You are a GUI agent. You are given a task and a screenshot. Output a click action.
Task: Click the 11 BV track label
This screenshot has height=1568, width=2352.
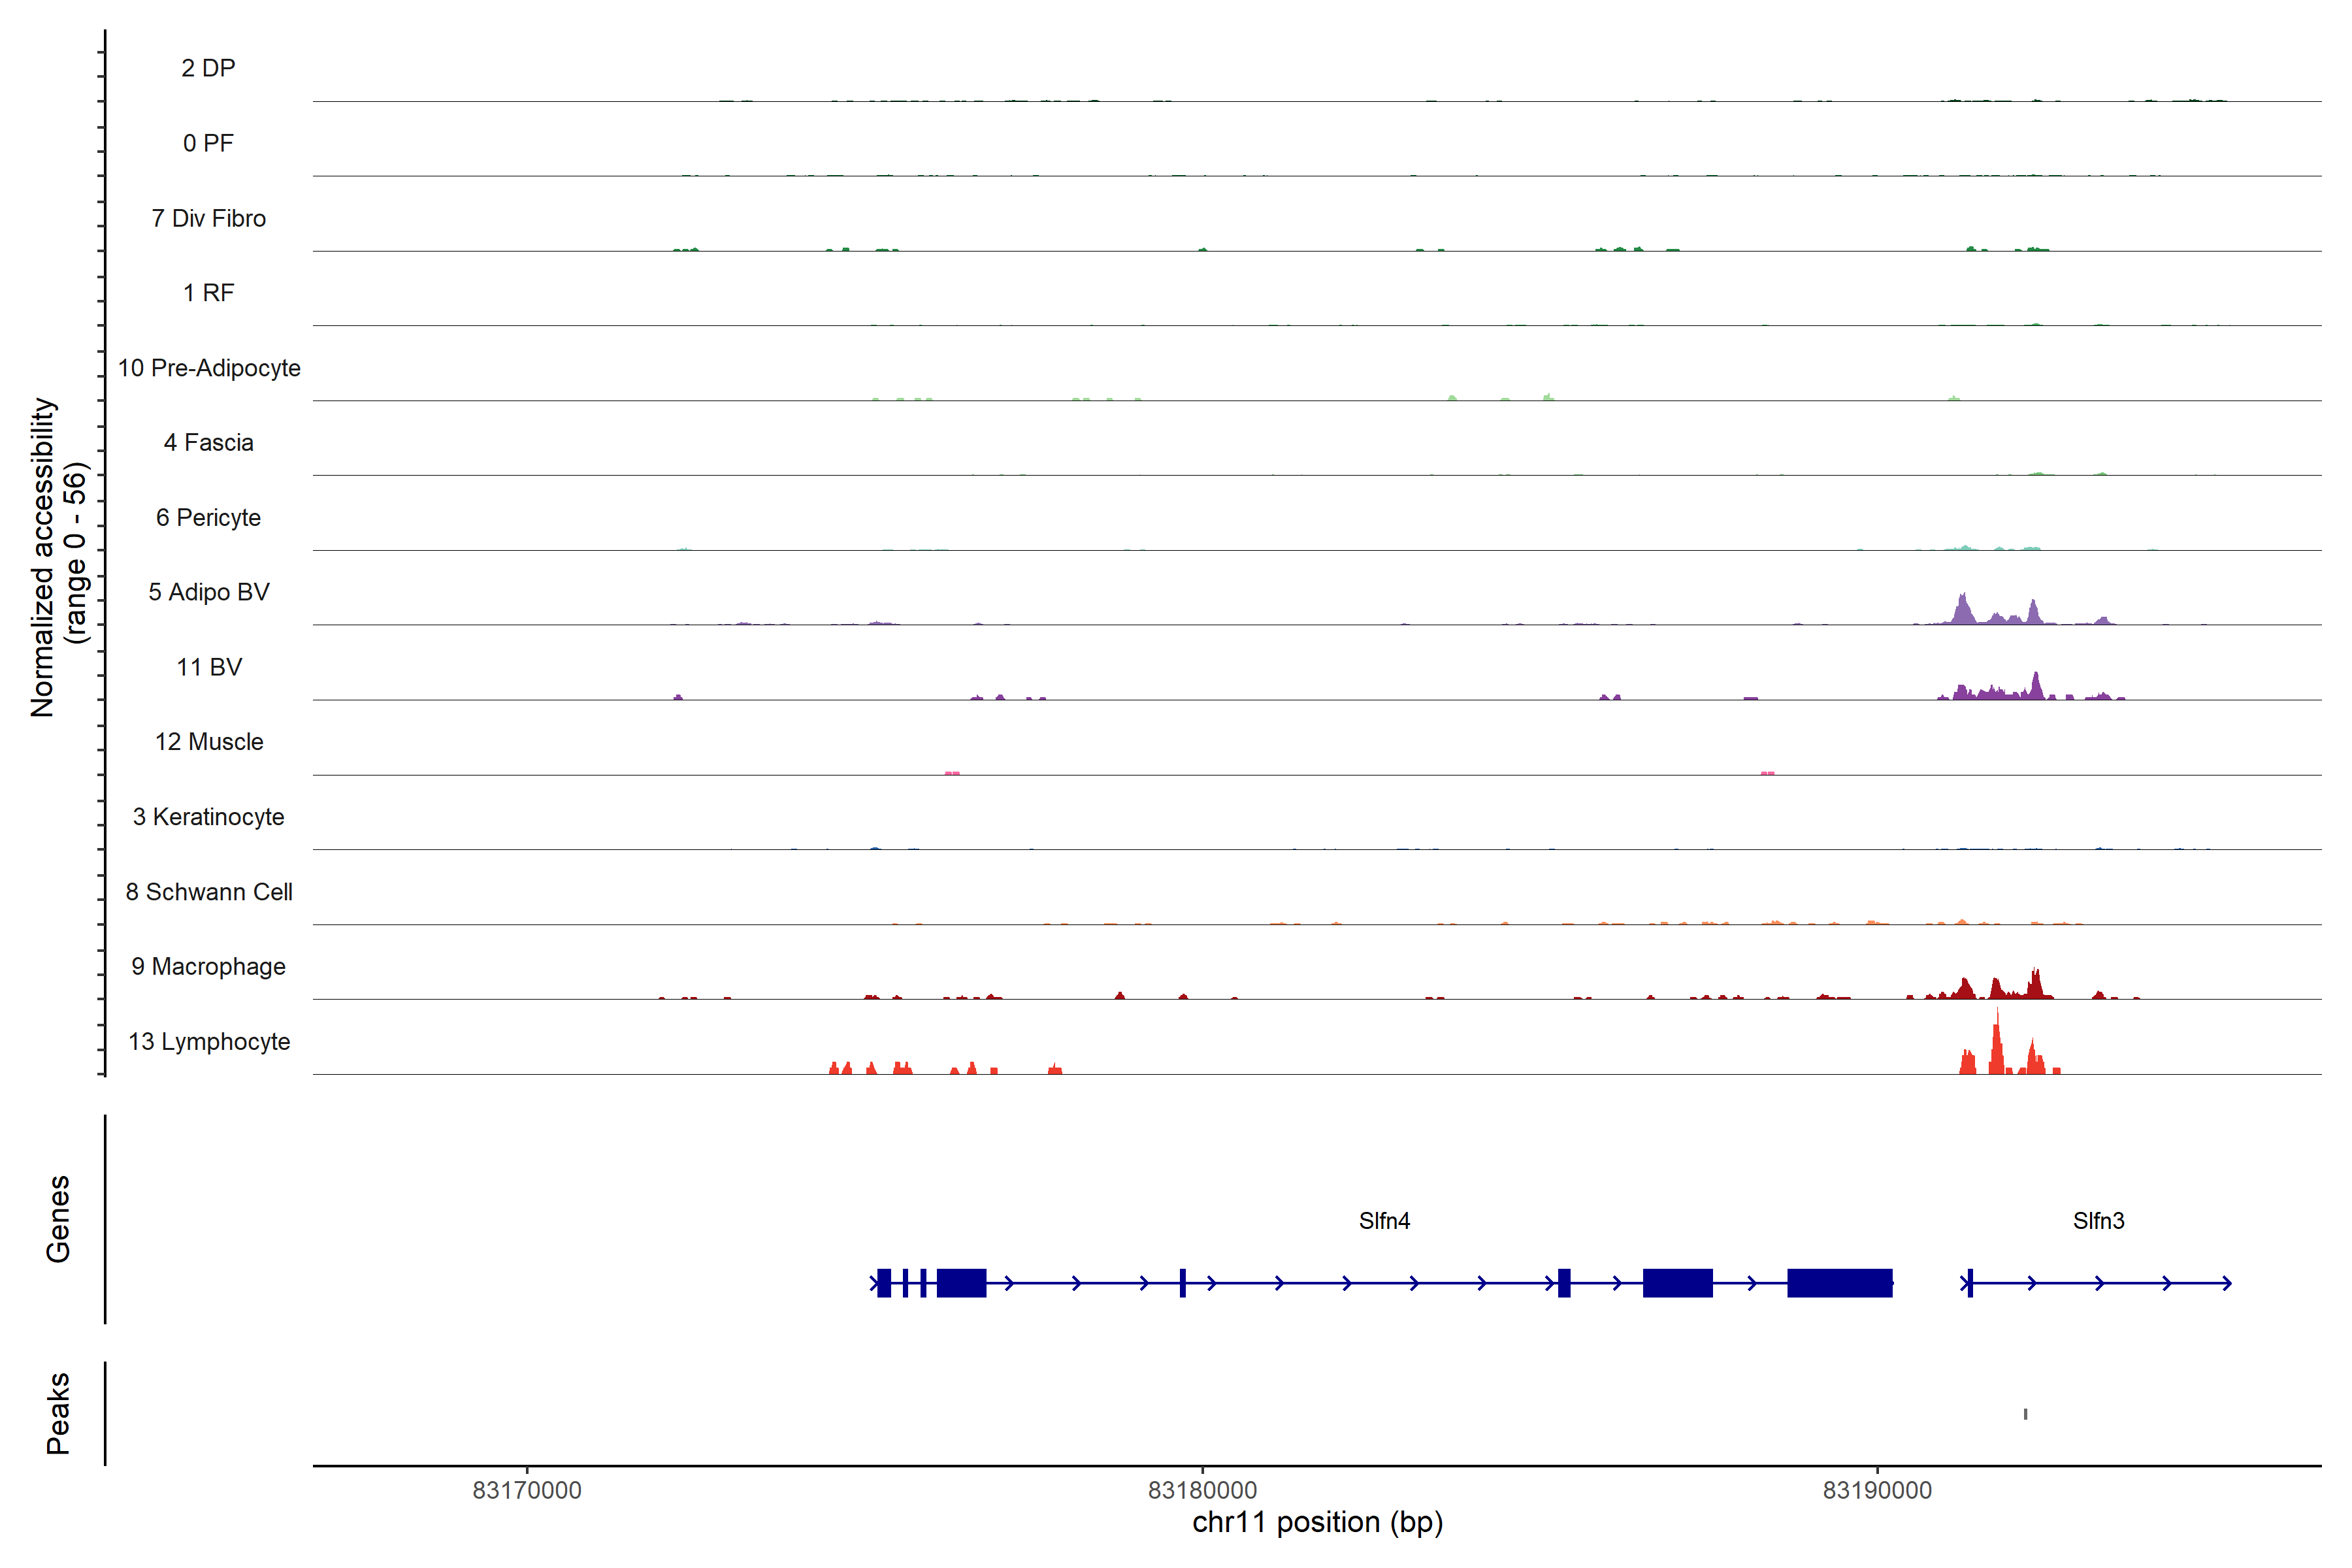[209, 667]
